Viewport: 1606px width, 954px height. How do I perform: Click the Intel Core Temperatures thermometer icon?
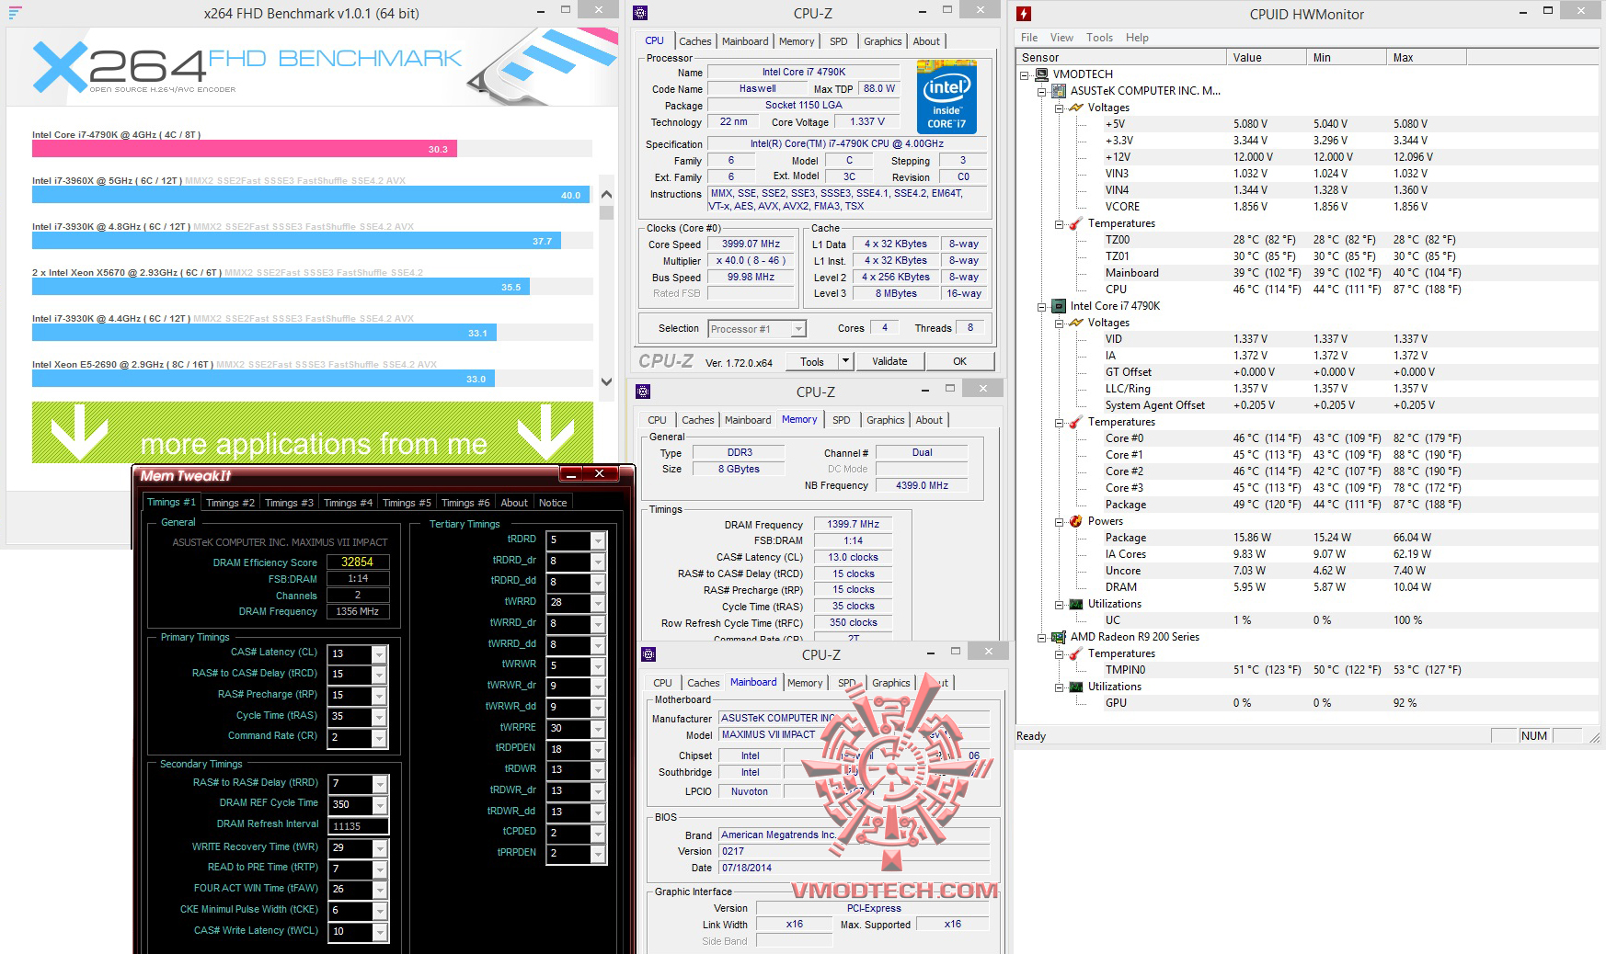pos(1076,422)
